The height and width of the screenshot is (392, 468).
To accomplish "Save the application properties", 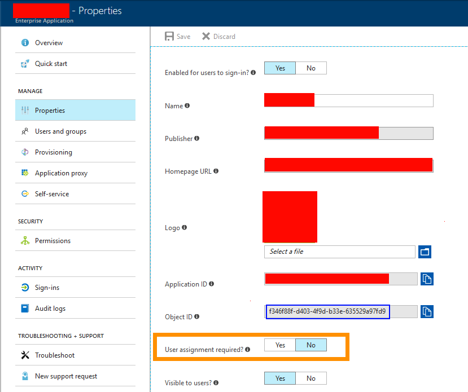I will (177, 36).
